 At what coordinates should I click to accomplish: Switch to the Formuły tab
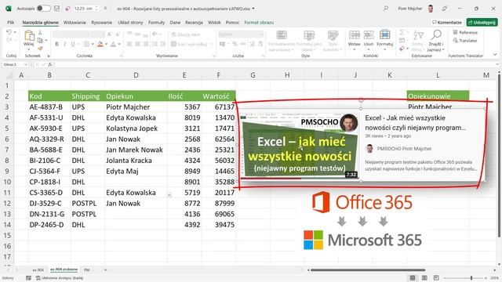(157, 23)
